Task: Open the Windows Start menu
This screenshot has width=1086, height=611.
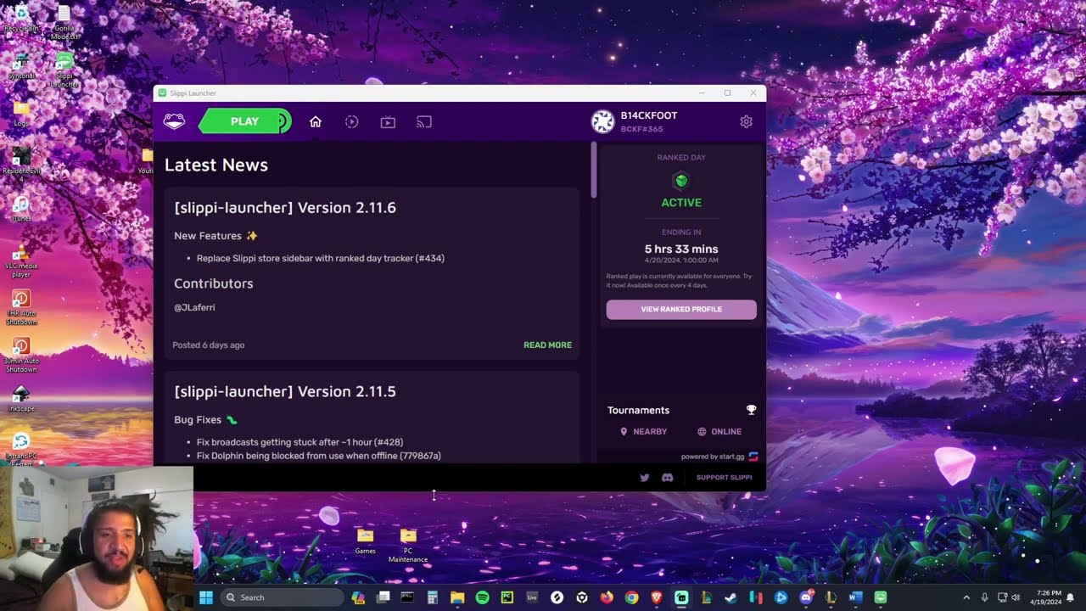Action: (205, 597)
